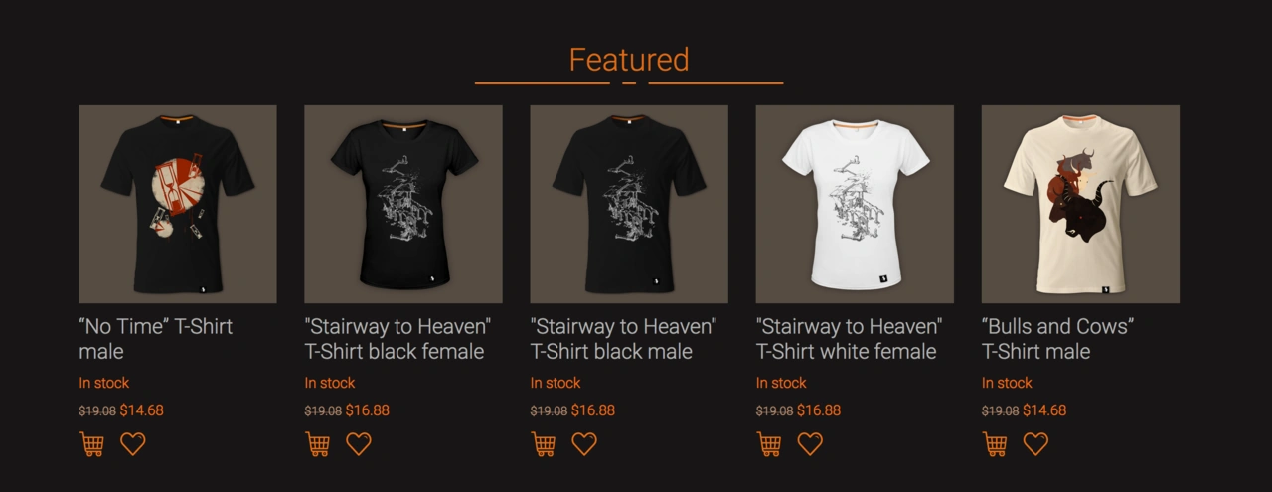Favorite the Stairway to Heaven black male shirt
The width and height of the screenshot is (1272, 492).
tap(584, 444)
